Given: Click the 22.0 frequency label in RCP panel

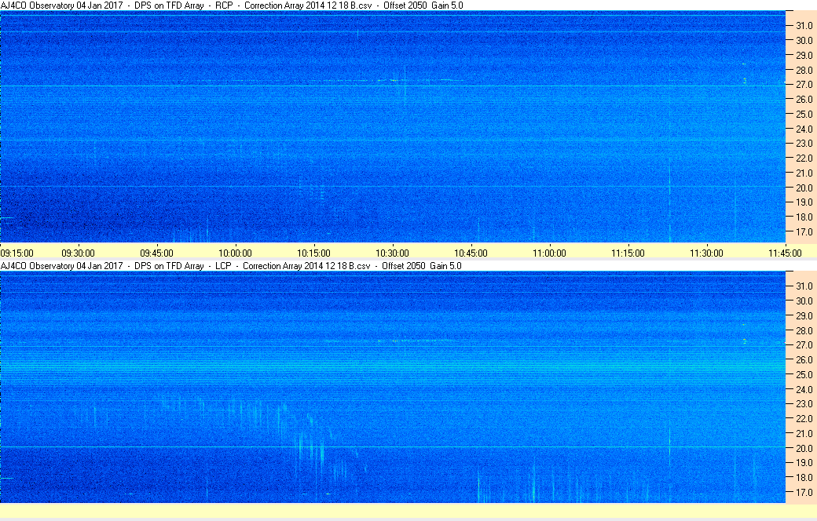Looking at the screenshot, I should pos(804,158).
